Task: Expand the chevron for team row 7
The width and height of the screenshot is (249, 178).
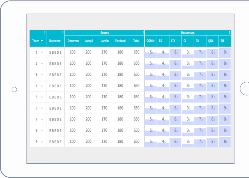Action: (42, 119)
